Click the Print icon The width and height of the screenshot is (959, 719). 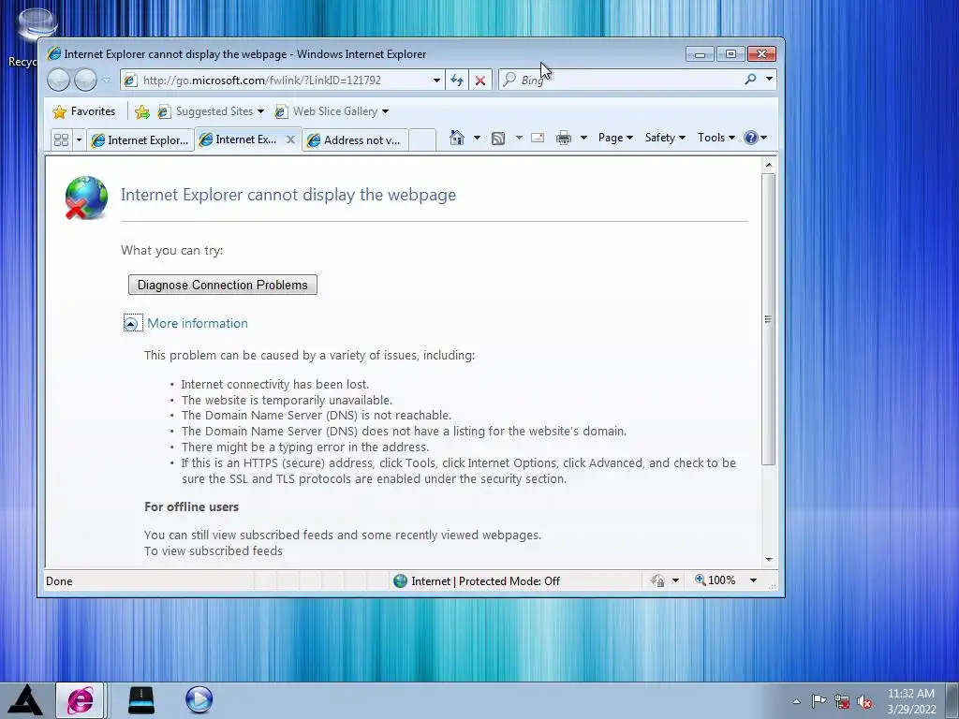point(563,138)
